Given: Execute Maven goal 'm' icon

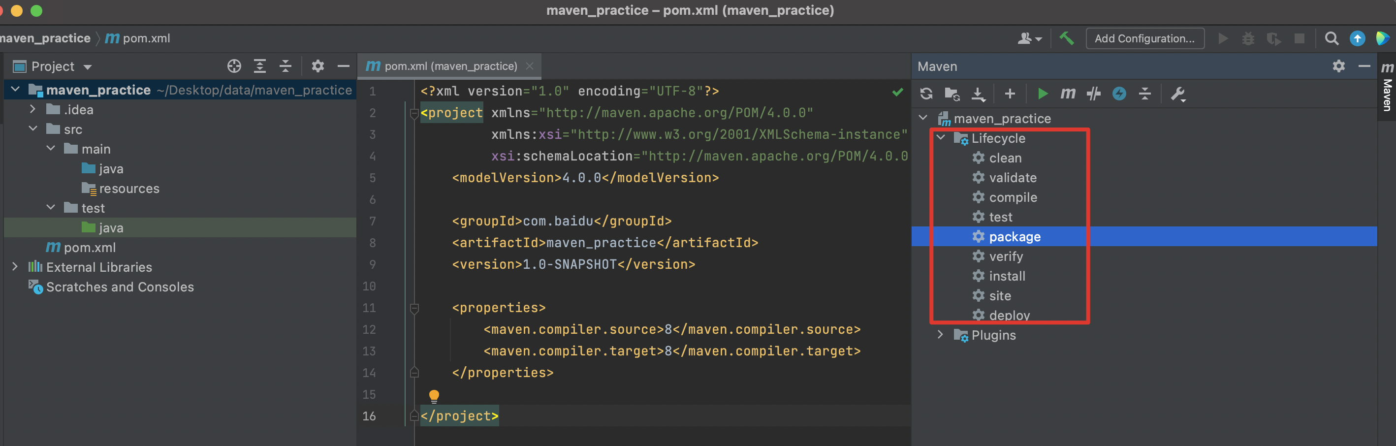Looking at the screenshot, I should pyautogui.click(x=1068, y=94).
